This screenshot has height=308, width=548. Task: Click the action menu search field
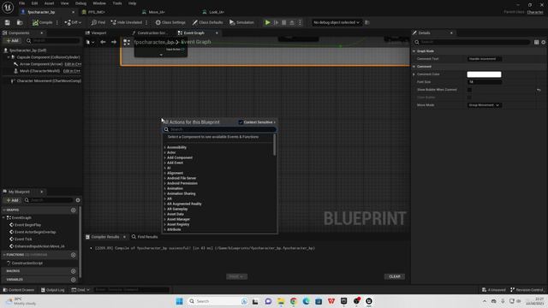tap(220, 129)
